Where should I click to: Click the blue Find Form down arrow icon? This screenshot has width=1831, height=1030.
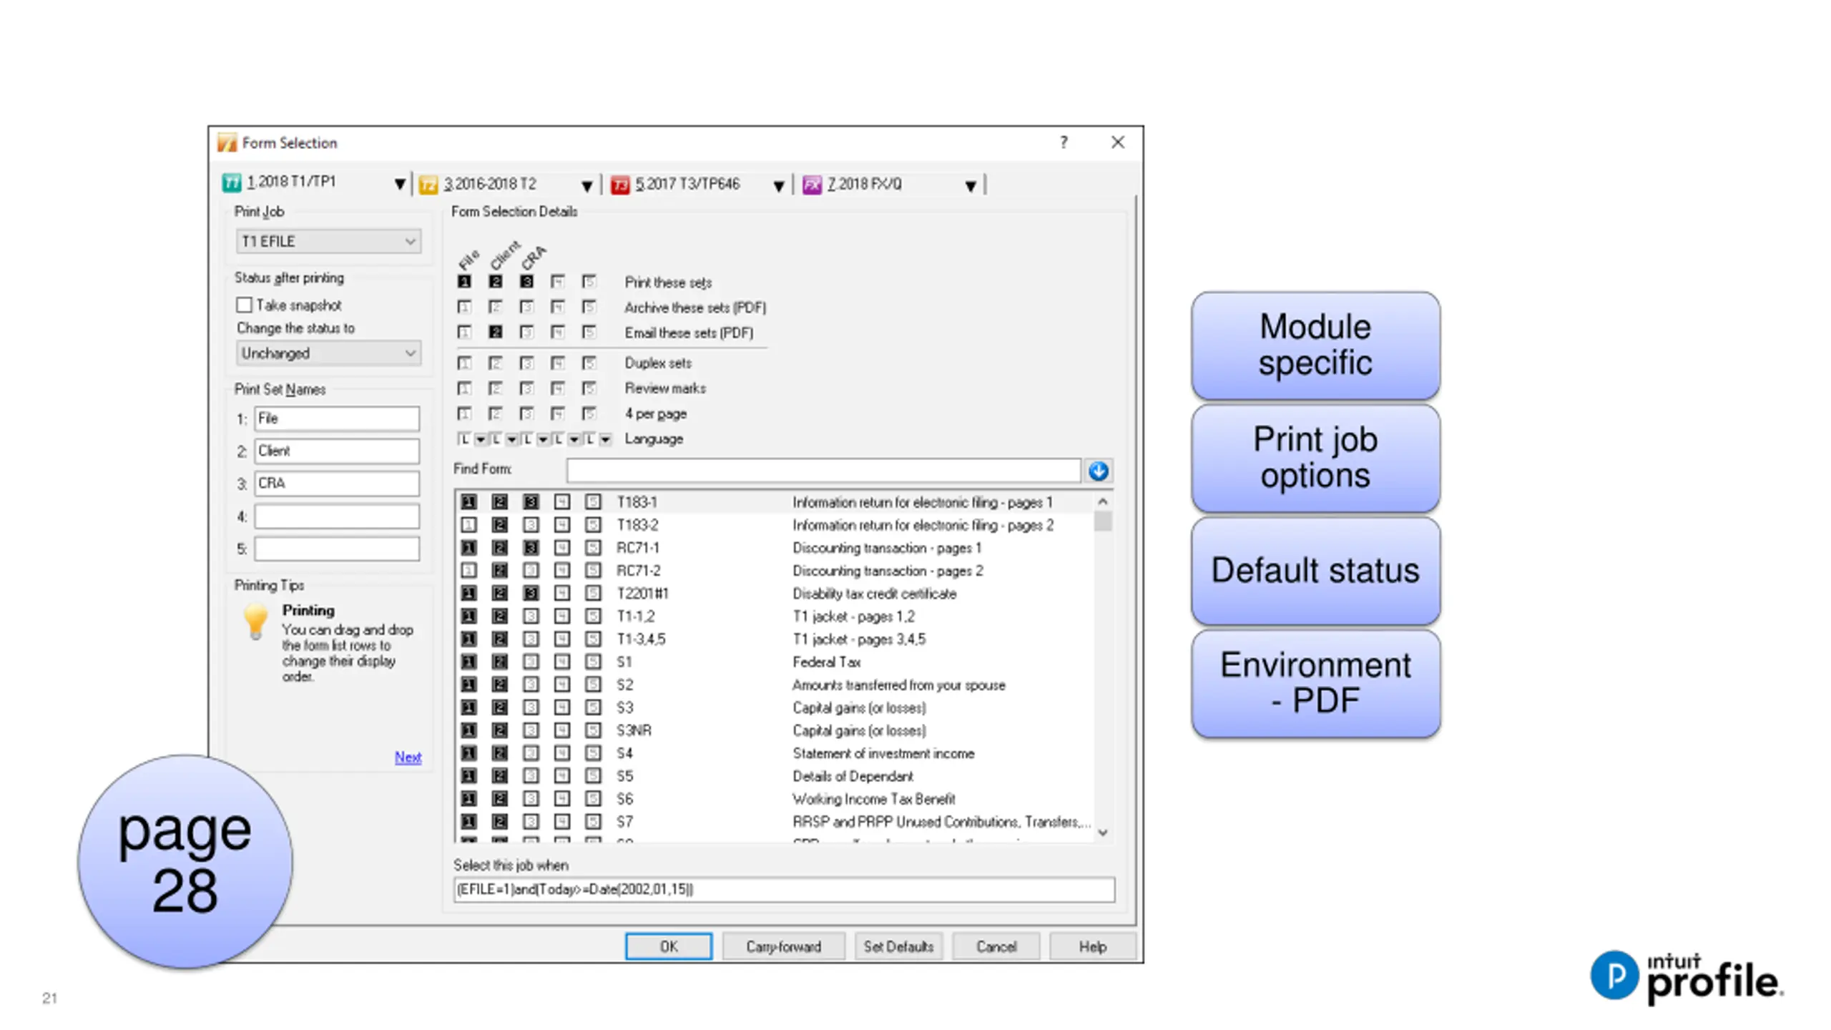tap(1099, 471)
